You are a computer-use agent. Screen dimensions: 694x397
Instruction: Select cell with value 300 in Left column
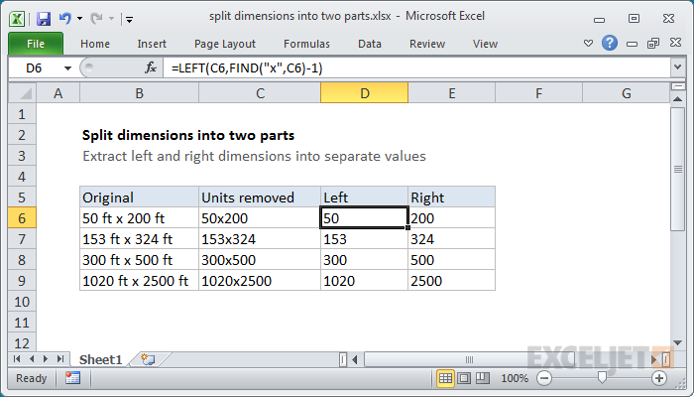click(364, 260)
